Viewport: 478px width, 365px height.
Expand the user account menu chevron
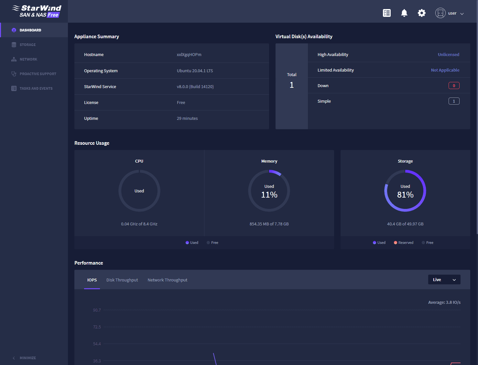click(462, 14)
